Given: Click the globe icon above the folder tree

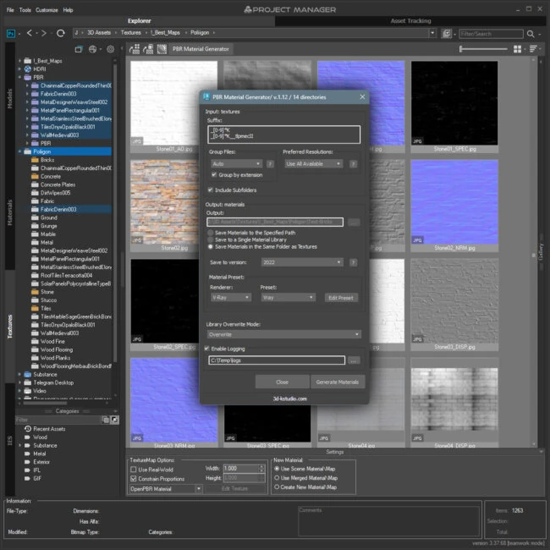Looking at the screenshot, I should 92,49.
